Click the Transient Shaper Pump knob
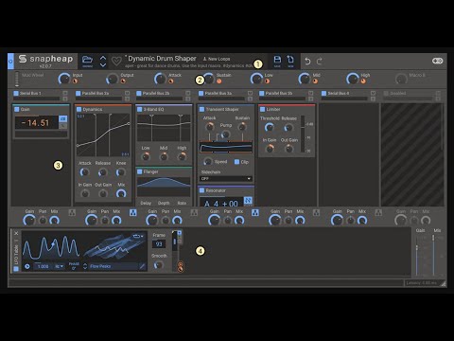 coord(225,135)
